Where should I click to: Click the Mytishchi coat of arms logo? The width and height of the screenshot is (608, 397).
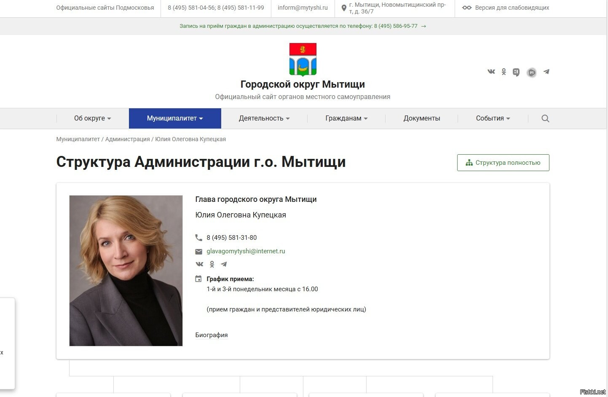point(303,59)
